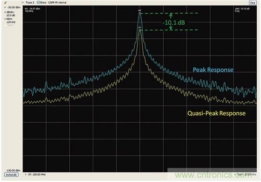Select the MR marker on Peak trace top

140,13
